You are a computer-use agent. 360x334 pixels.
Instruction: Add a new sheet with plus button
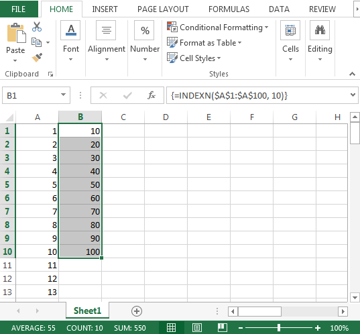point(137,311)
